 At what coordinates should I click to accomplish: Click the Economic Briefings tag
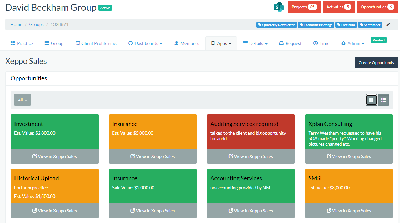click(x=316, y=25)
